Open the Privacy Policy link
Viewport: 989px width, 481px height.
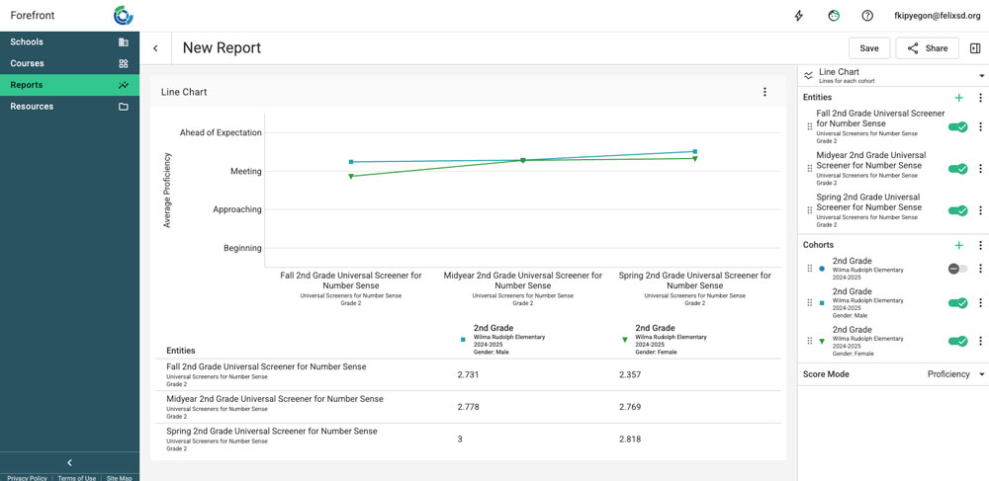click(x=26, y=478)
